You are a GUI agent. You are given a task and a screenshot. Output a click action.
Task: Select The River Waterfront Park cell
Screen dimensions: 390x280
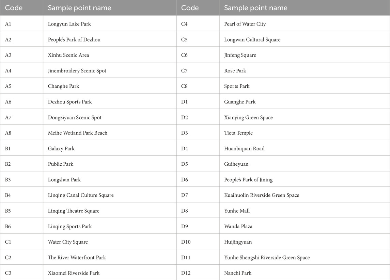tap(77, 258)
